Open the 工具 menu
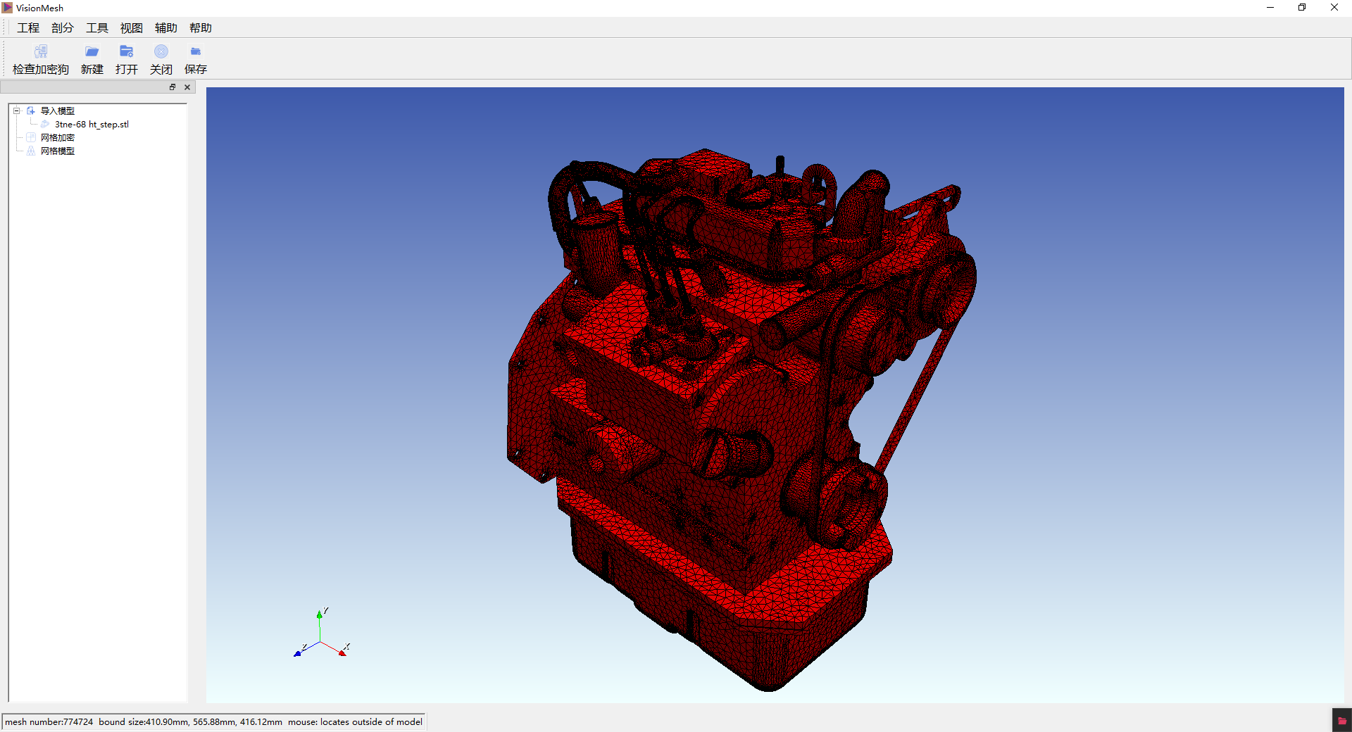 pyautogui.click(x=97, y=28)
